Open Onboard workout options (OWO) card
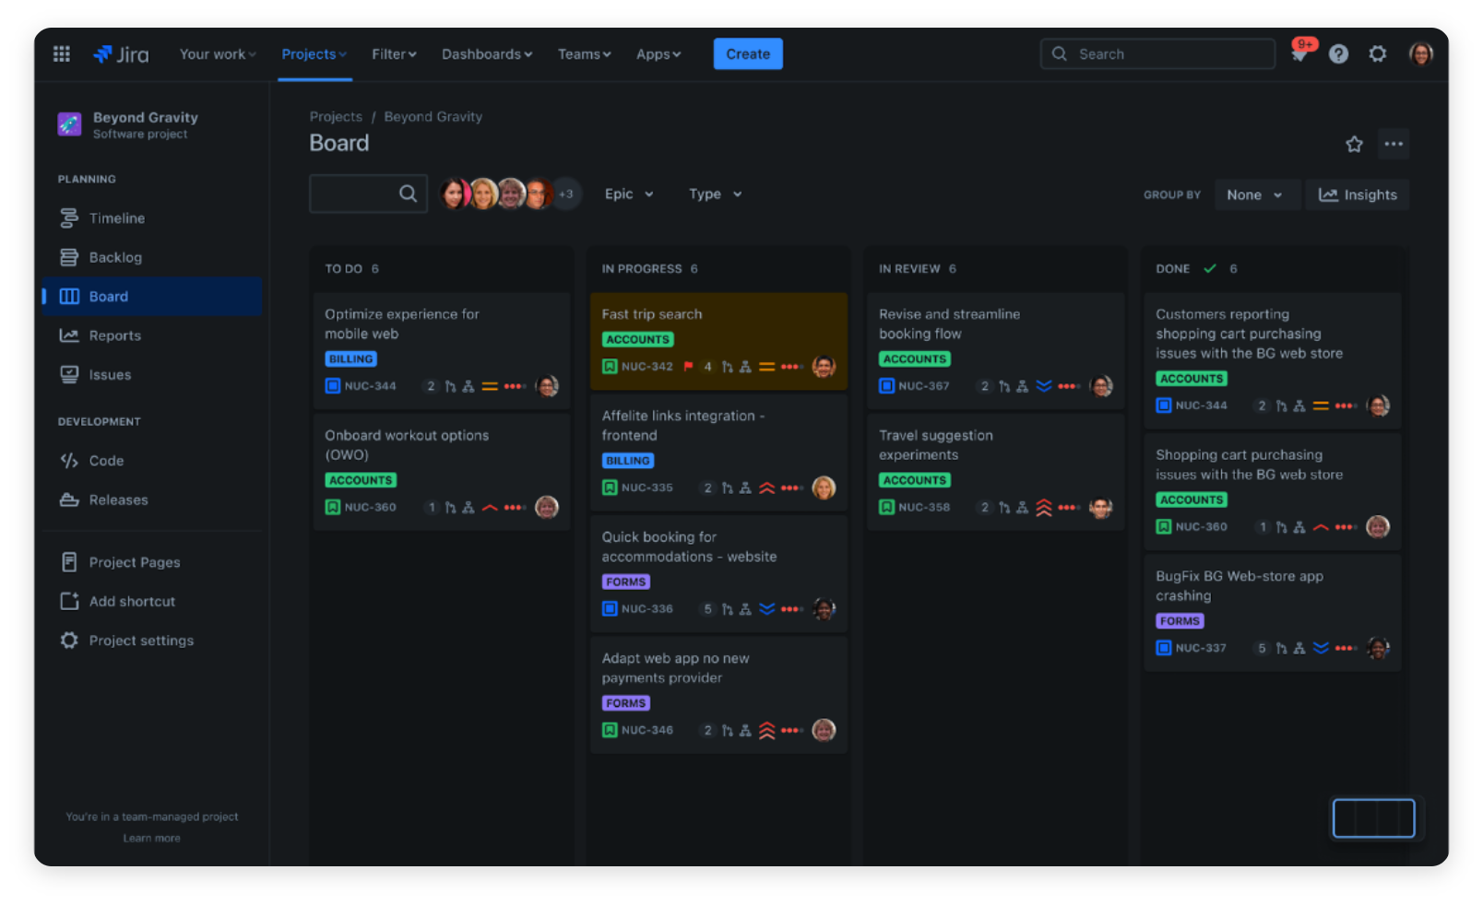 (x=442, y=473)
